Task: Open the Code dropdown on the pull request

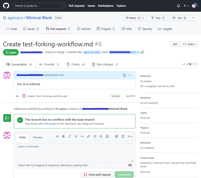Action: (x=189, y=44)
